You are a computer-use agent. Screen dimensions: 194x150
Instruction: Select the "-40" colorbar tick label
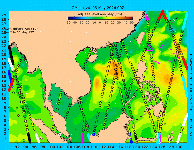[x=75, y=23]
